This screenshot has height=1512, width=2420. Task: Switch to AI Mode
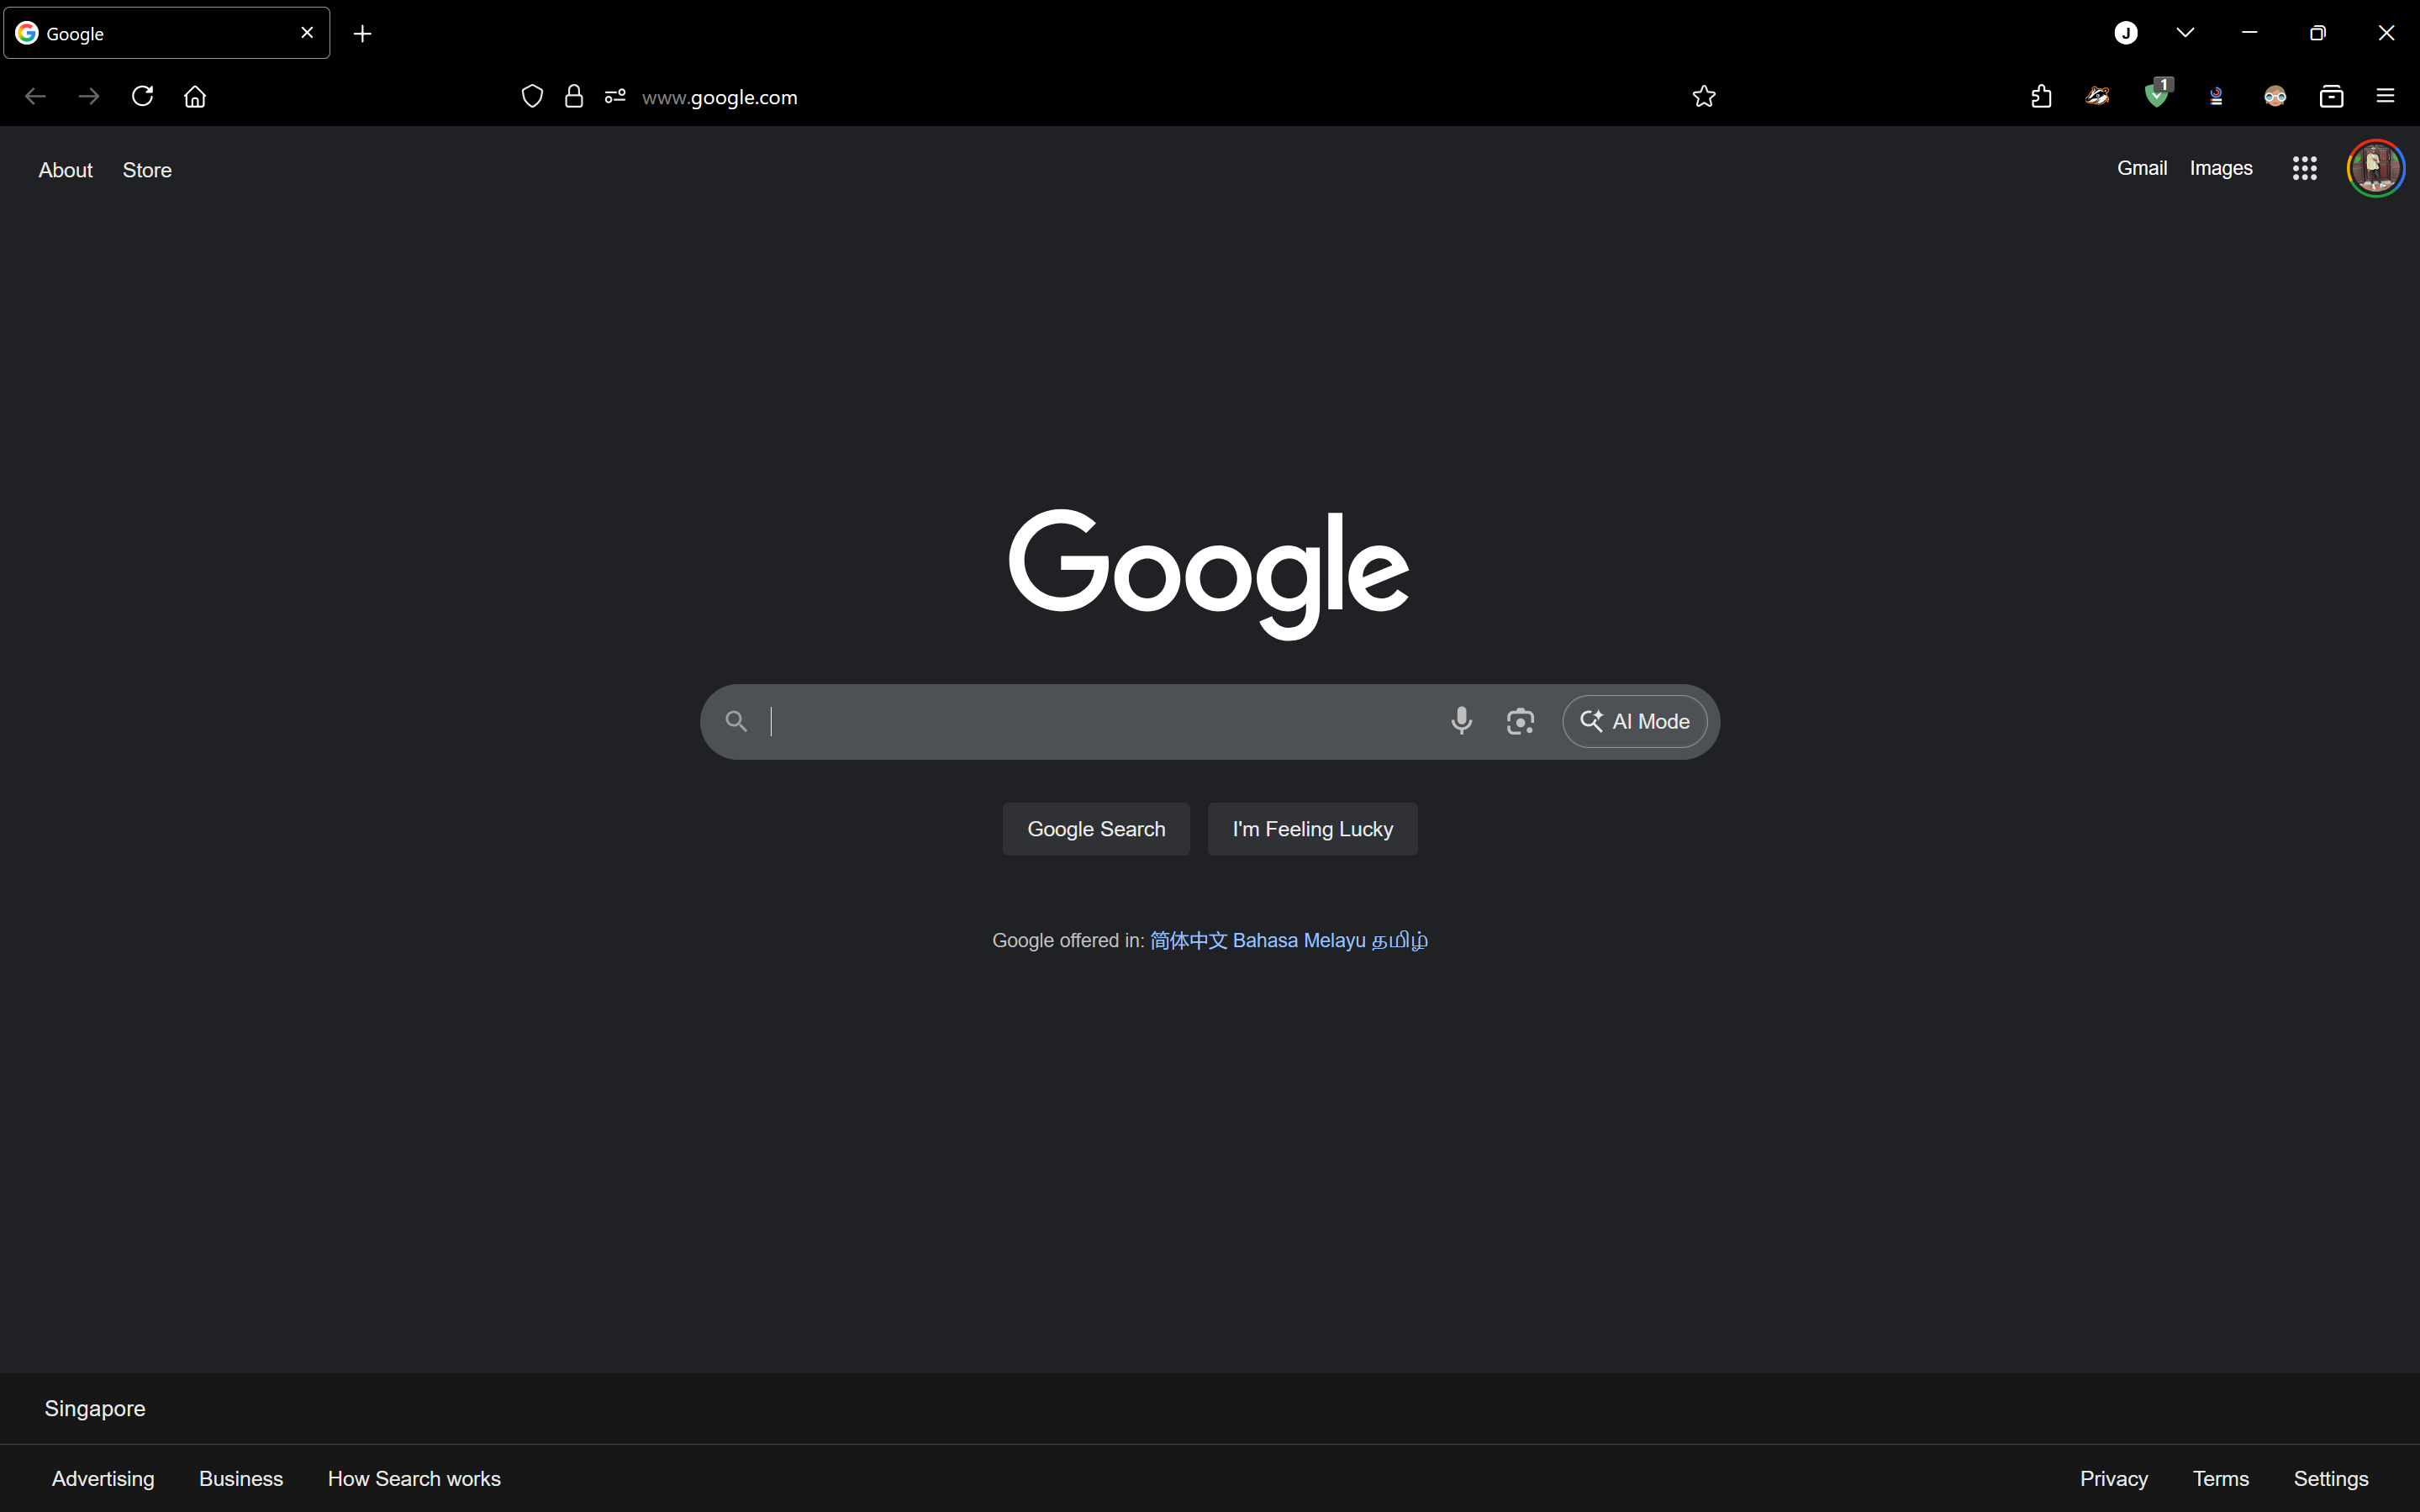(x=1634, y=721)
